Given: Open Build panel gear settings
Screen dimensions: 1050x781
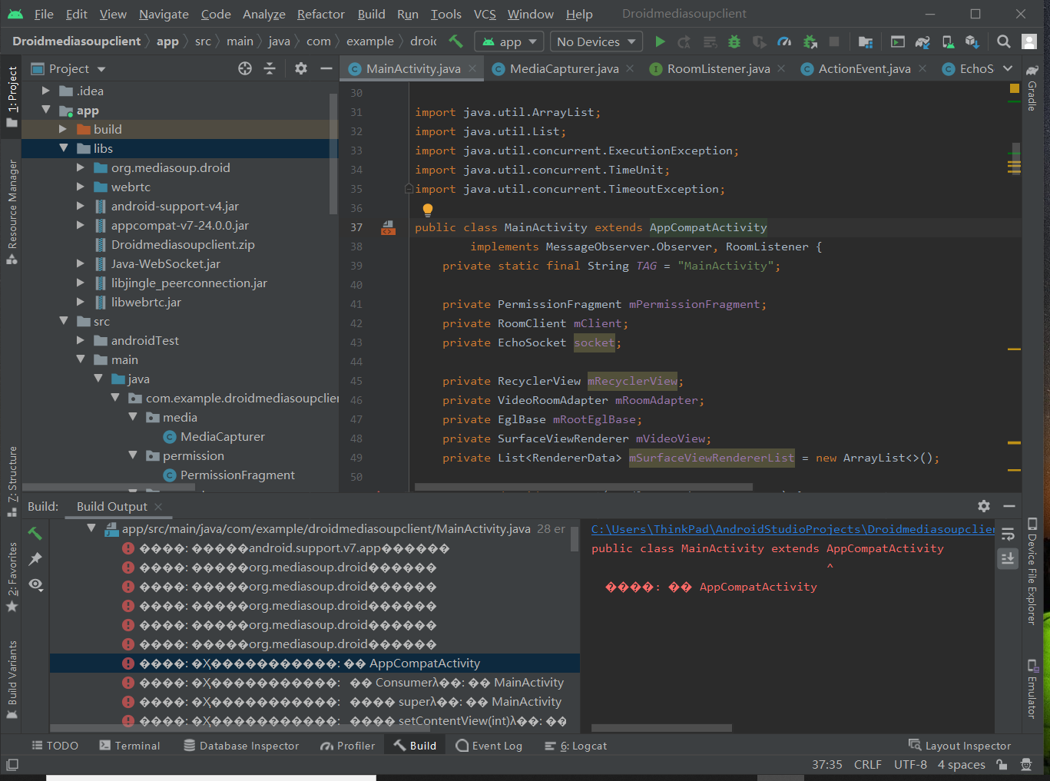Looking at the screenshot, I should pyautogui.click(x=984, y=506).
